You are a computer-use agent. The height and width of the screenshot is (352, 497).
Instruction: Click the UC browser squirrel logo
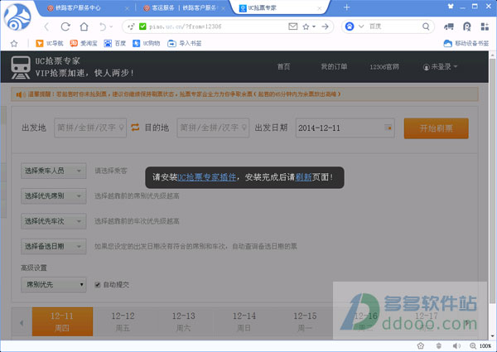[17, 17]
